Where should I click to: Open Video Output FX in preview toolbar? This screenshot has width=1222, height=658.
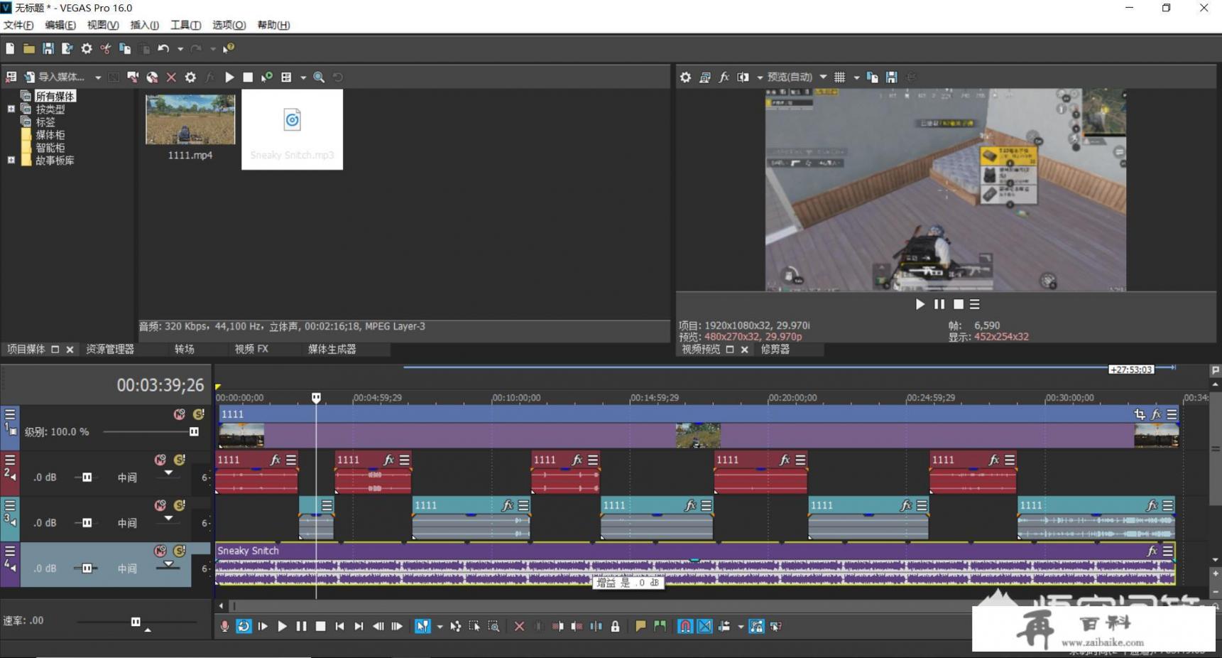[724, 77]
